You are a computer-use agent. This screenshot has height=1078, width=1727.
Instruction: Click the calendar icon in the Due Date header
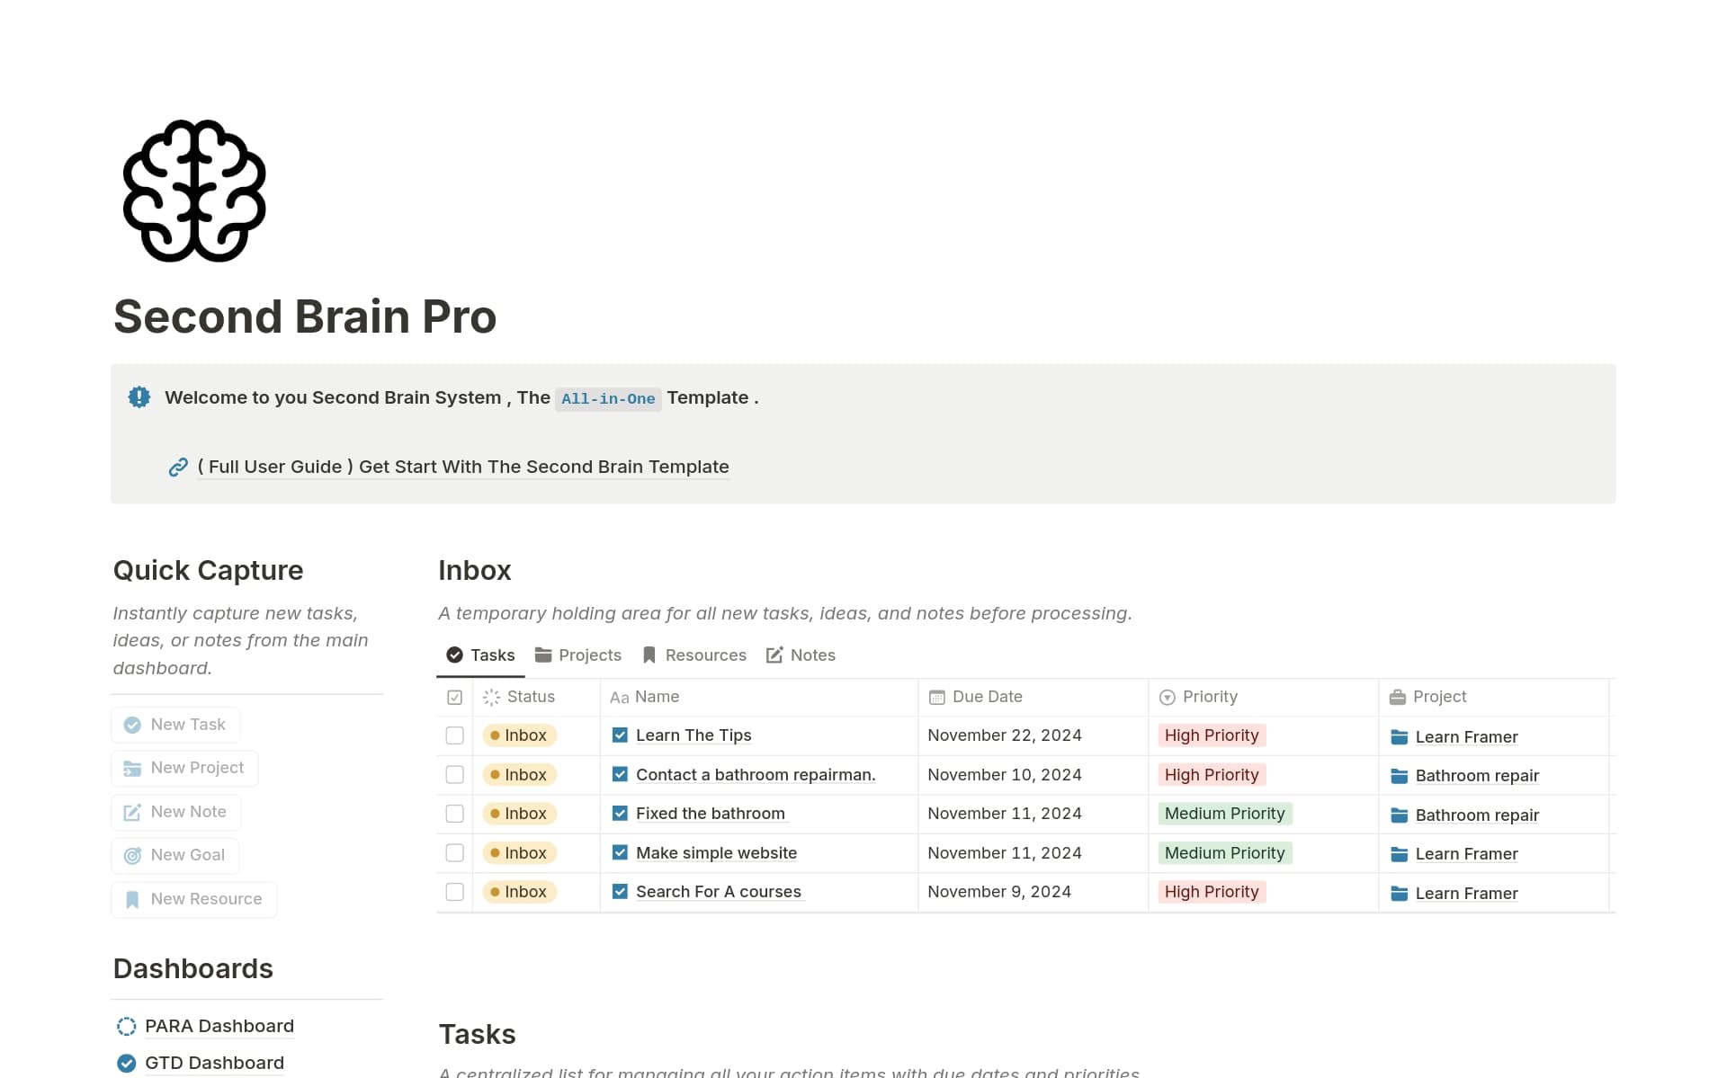pyautogui.click(x=935, y=697)
